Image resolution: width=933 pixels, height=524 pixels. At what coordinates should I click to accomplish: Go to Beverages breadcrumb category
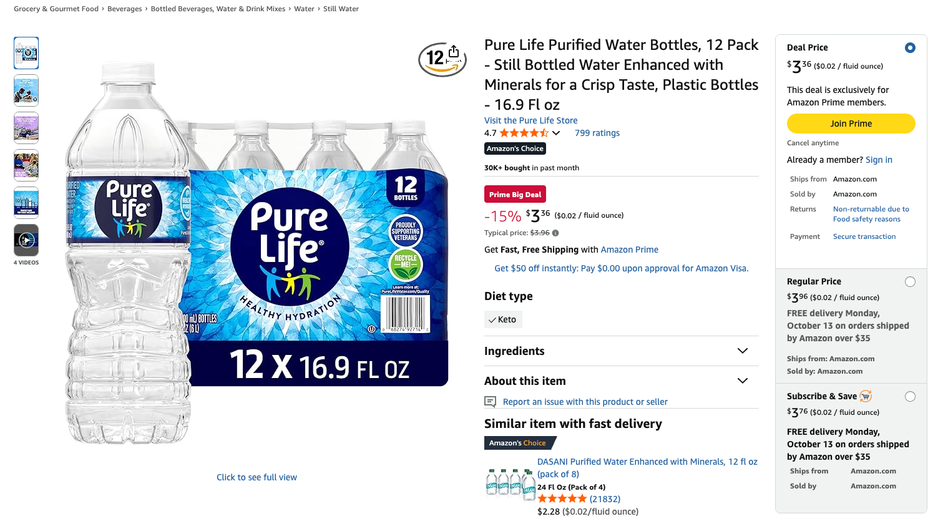(125, 9)
